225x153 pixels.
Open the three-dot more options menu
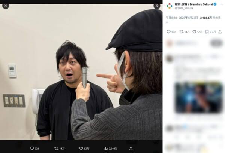pos(221,4)
